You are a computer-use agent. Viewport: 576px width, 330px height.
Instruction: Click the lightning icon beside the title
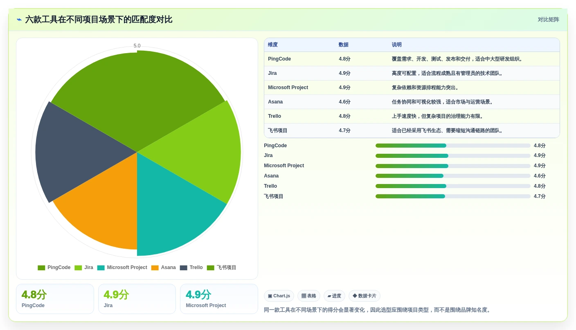[19, 20]
